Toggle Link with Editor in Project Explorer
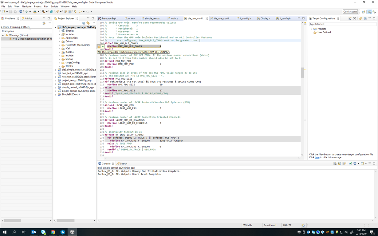 pyautogui.click(x=88, y=23)
